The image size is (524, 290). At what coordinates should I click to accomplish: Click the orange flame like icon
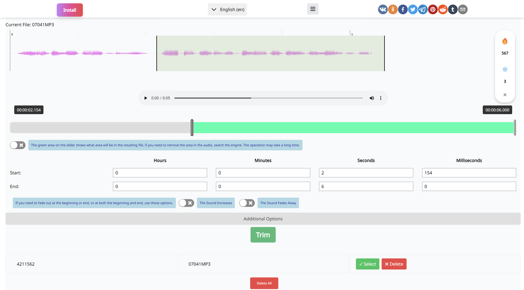[x=505, y=41]
